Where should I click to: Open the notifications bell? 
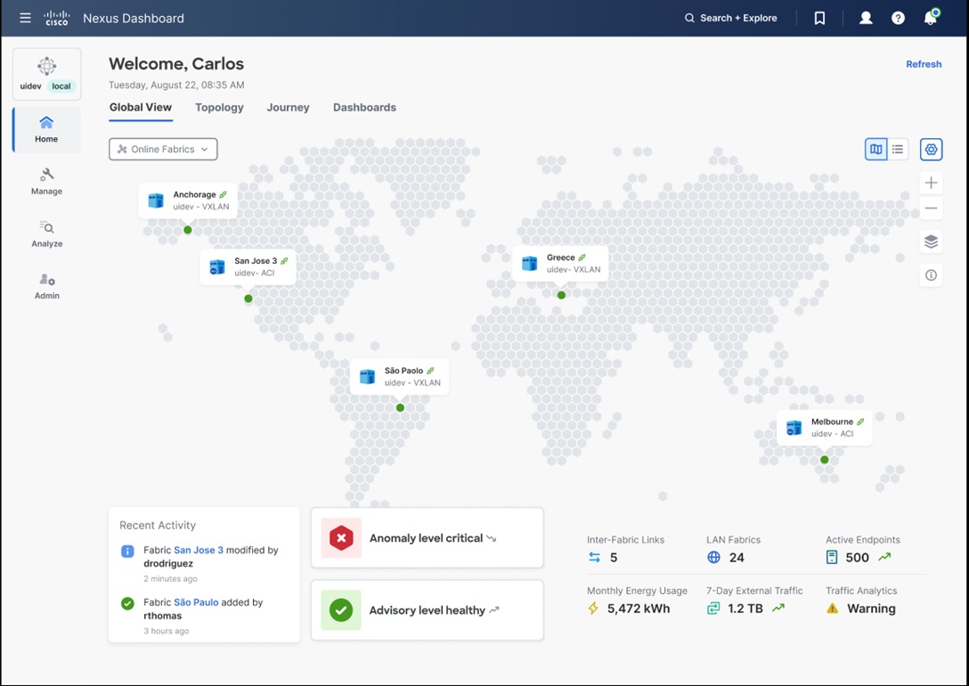click(x=930, y=18)
